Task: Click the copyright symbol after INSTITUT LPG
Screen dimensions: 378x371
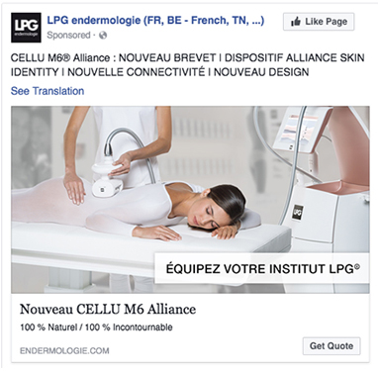Action: click(x=357, y=266)
